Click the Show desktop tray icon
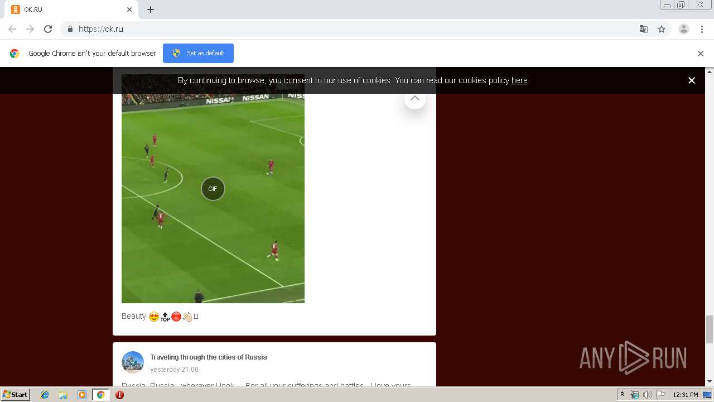 (707, 395)
